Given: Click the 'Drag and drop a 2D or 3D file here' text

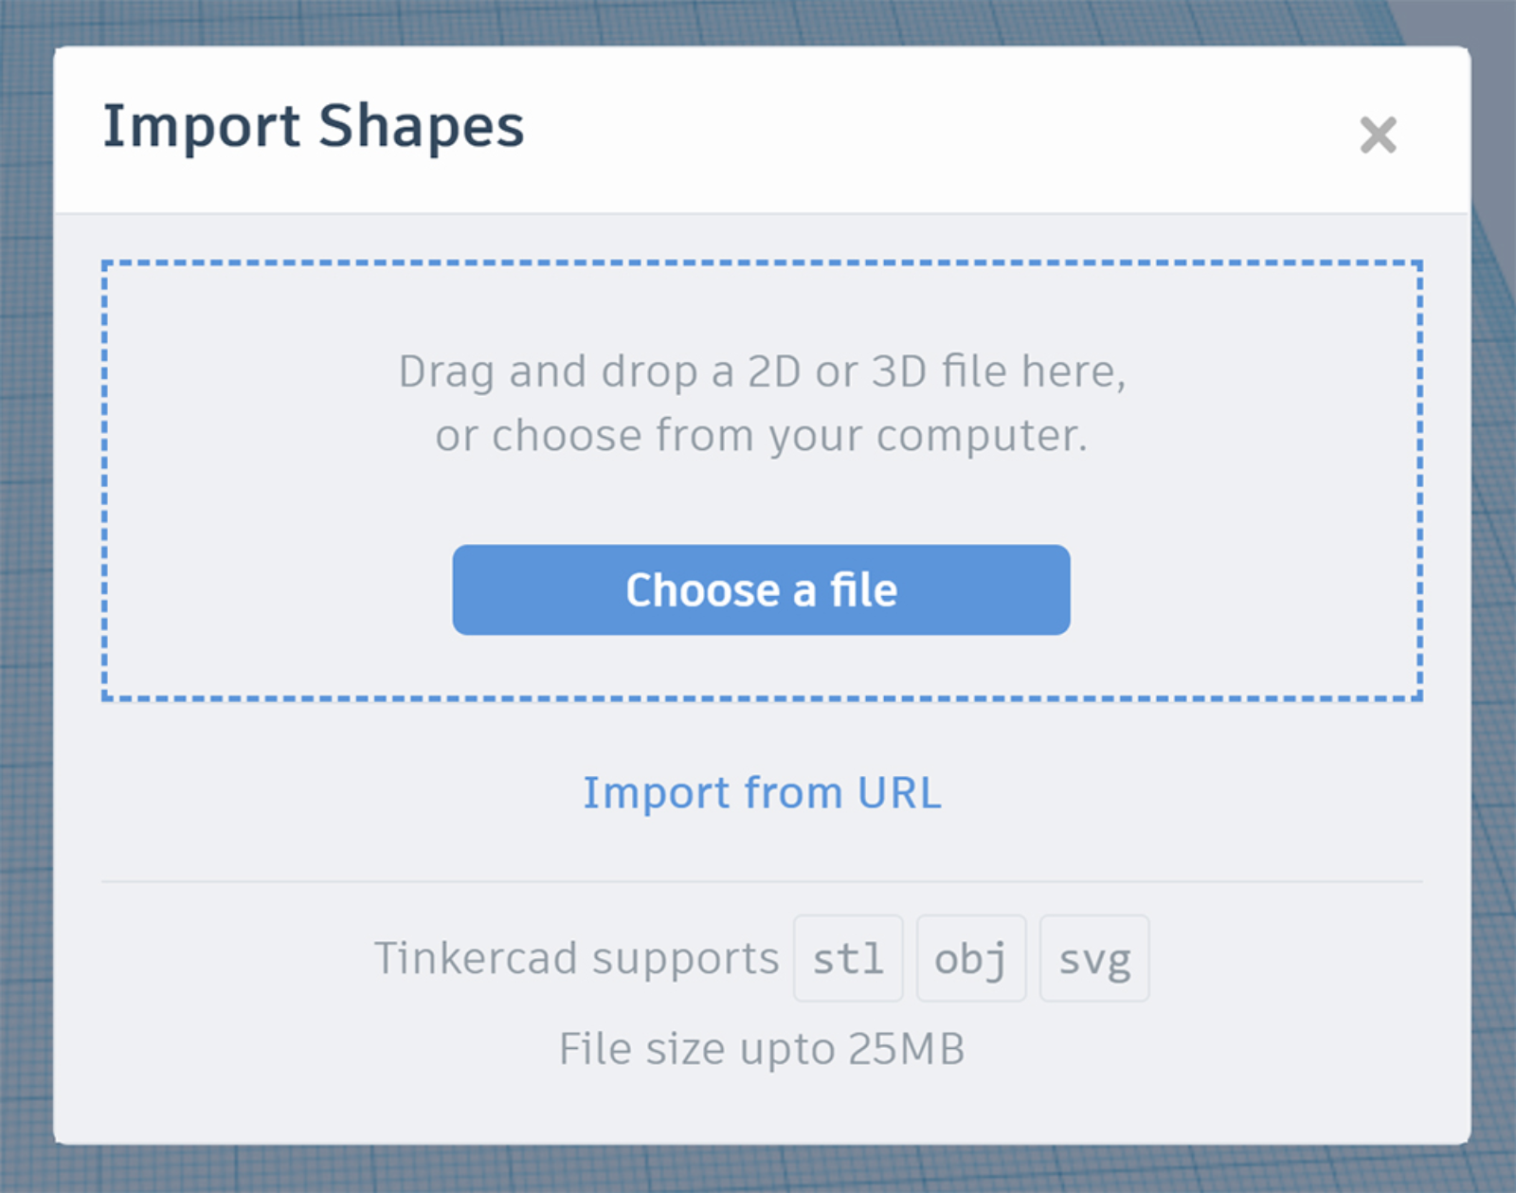Looking at the screenshot, I should point(762,371).
